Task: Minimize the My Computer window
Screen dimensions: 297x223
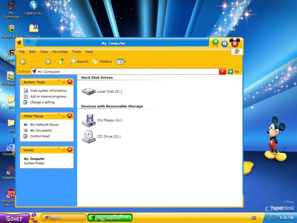Action: [215, 42]
